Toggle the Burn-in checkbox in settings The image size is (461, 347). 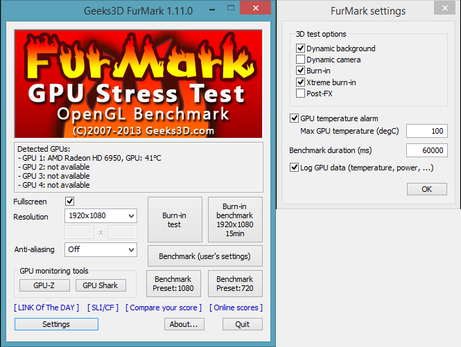click(300, 71)
